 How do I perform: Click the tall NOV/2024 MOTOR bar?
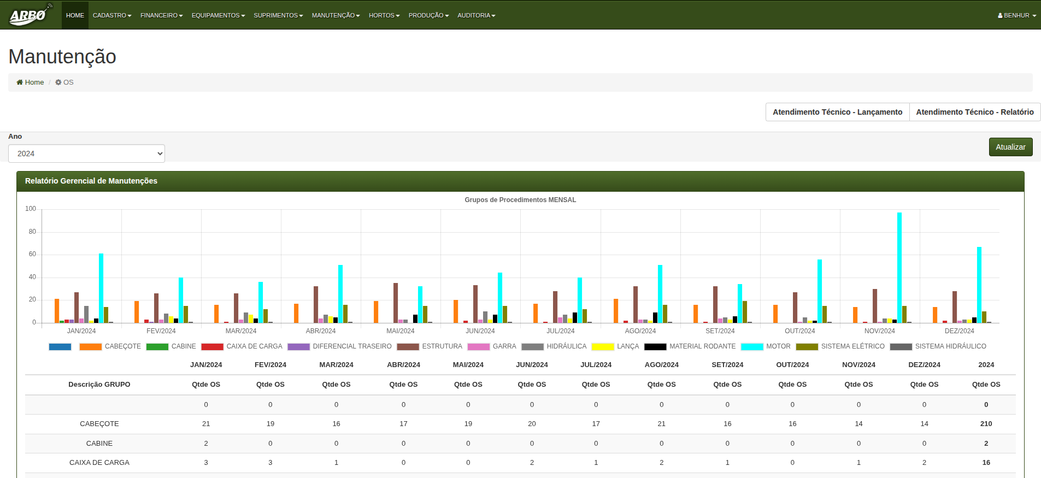pos(899,268)
